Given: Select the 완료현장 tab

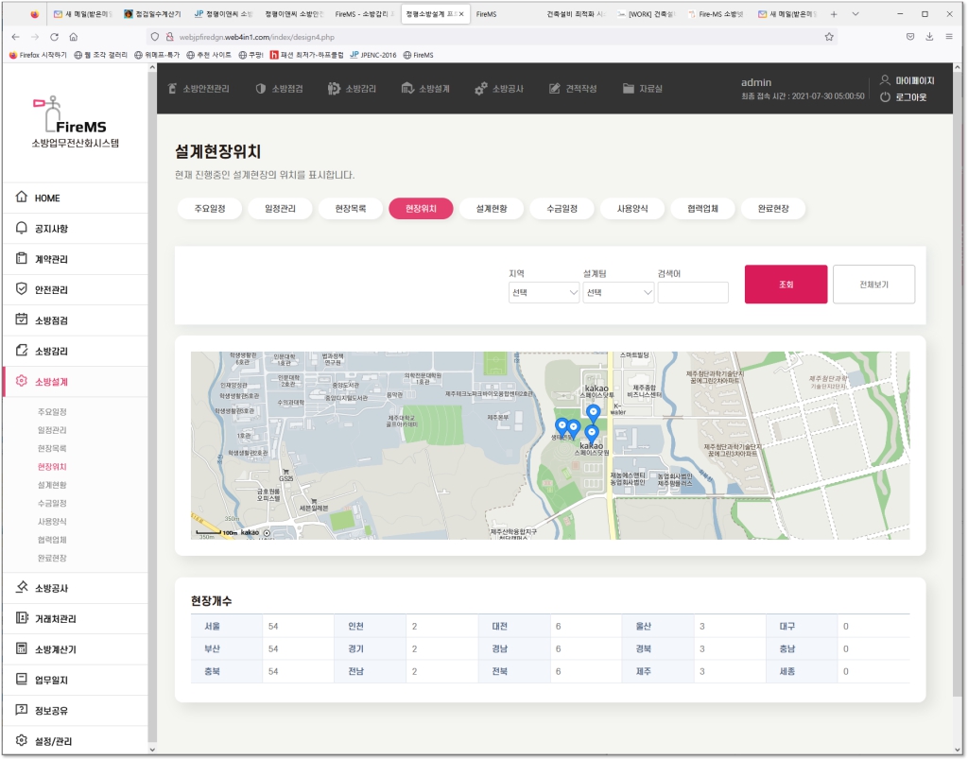Looking at the screenshot, I should pos(773,209).
